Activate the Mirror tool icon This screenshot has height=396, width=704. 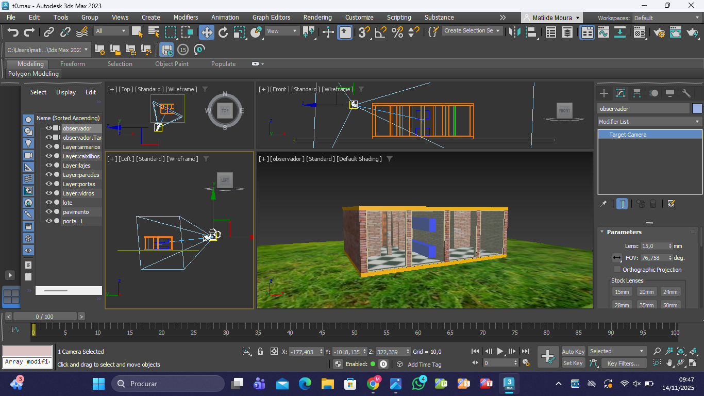(514, 32)
